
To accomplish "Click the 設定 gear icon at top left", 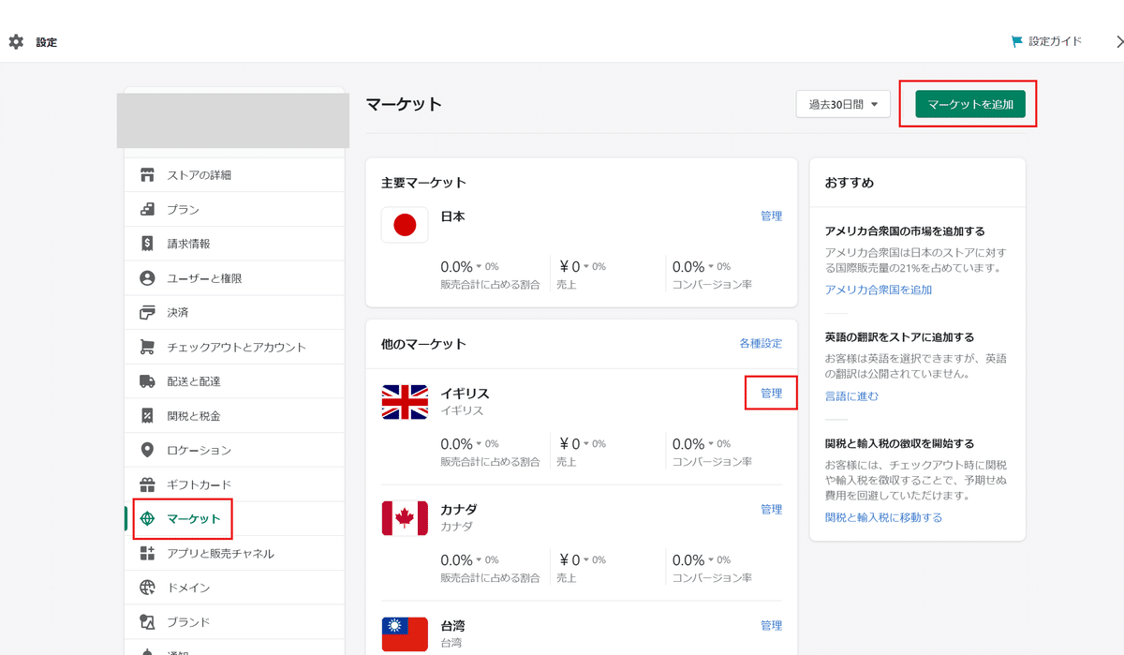I will [x=14, y=41].
